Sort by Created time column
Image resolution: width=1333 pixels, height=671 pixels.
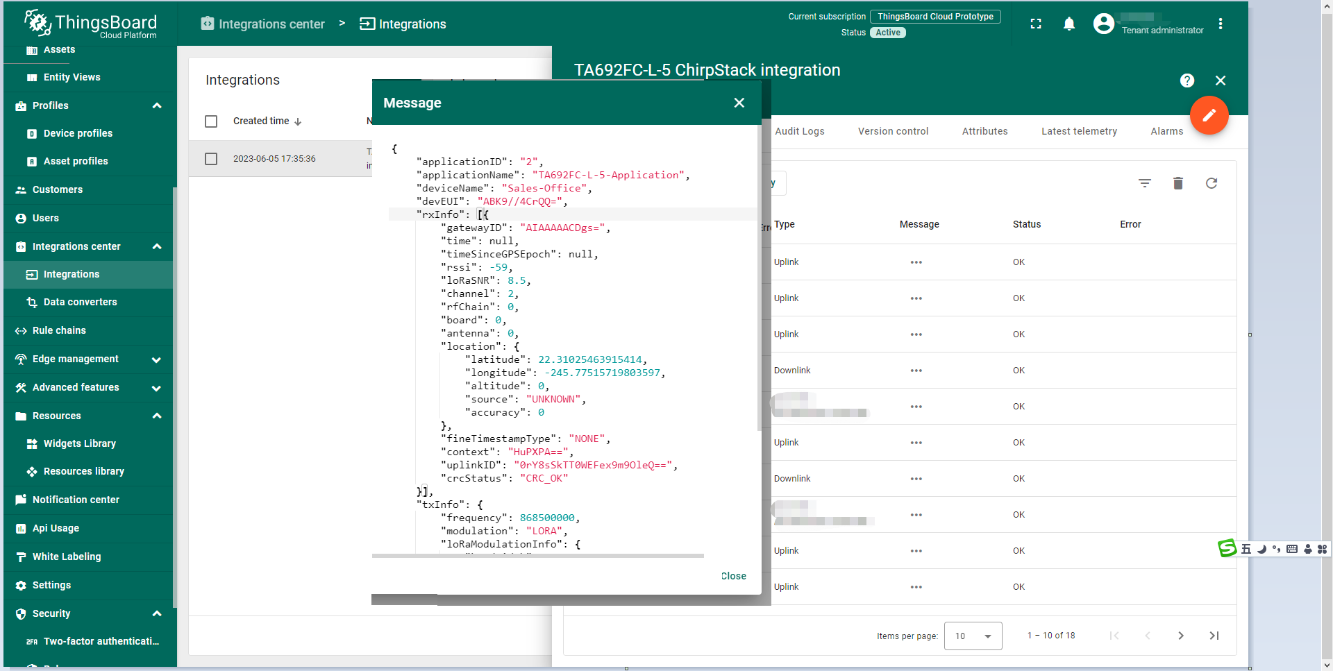click(267, 121)
